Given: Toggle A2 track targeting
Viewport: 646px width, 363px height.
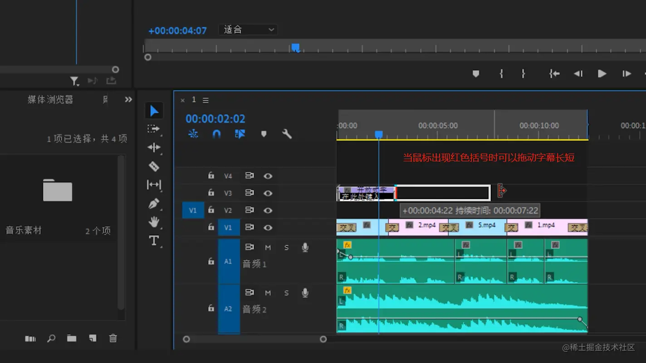Looking at the screenshot, I should click(x=228, y=309).
